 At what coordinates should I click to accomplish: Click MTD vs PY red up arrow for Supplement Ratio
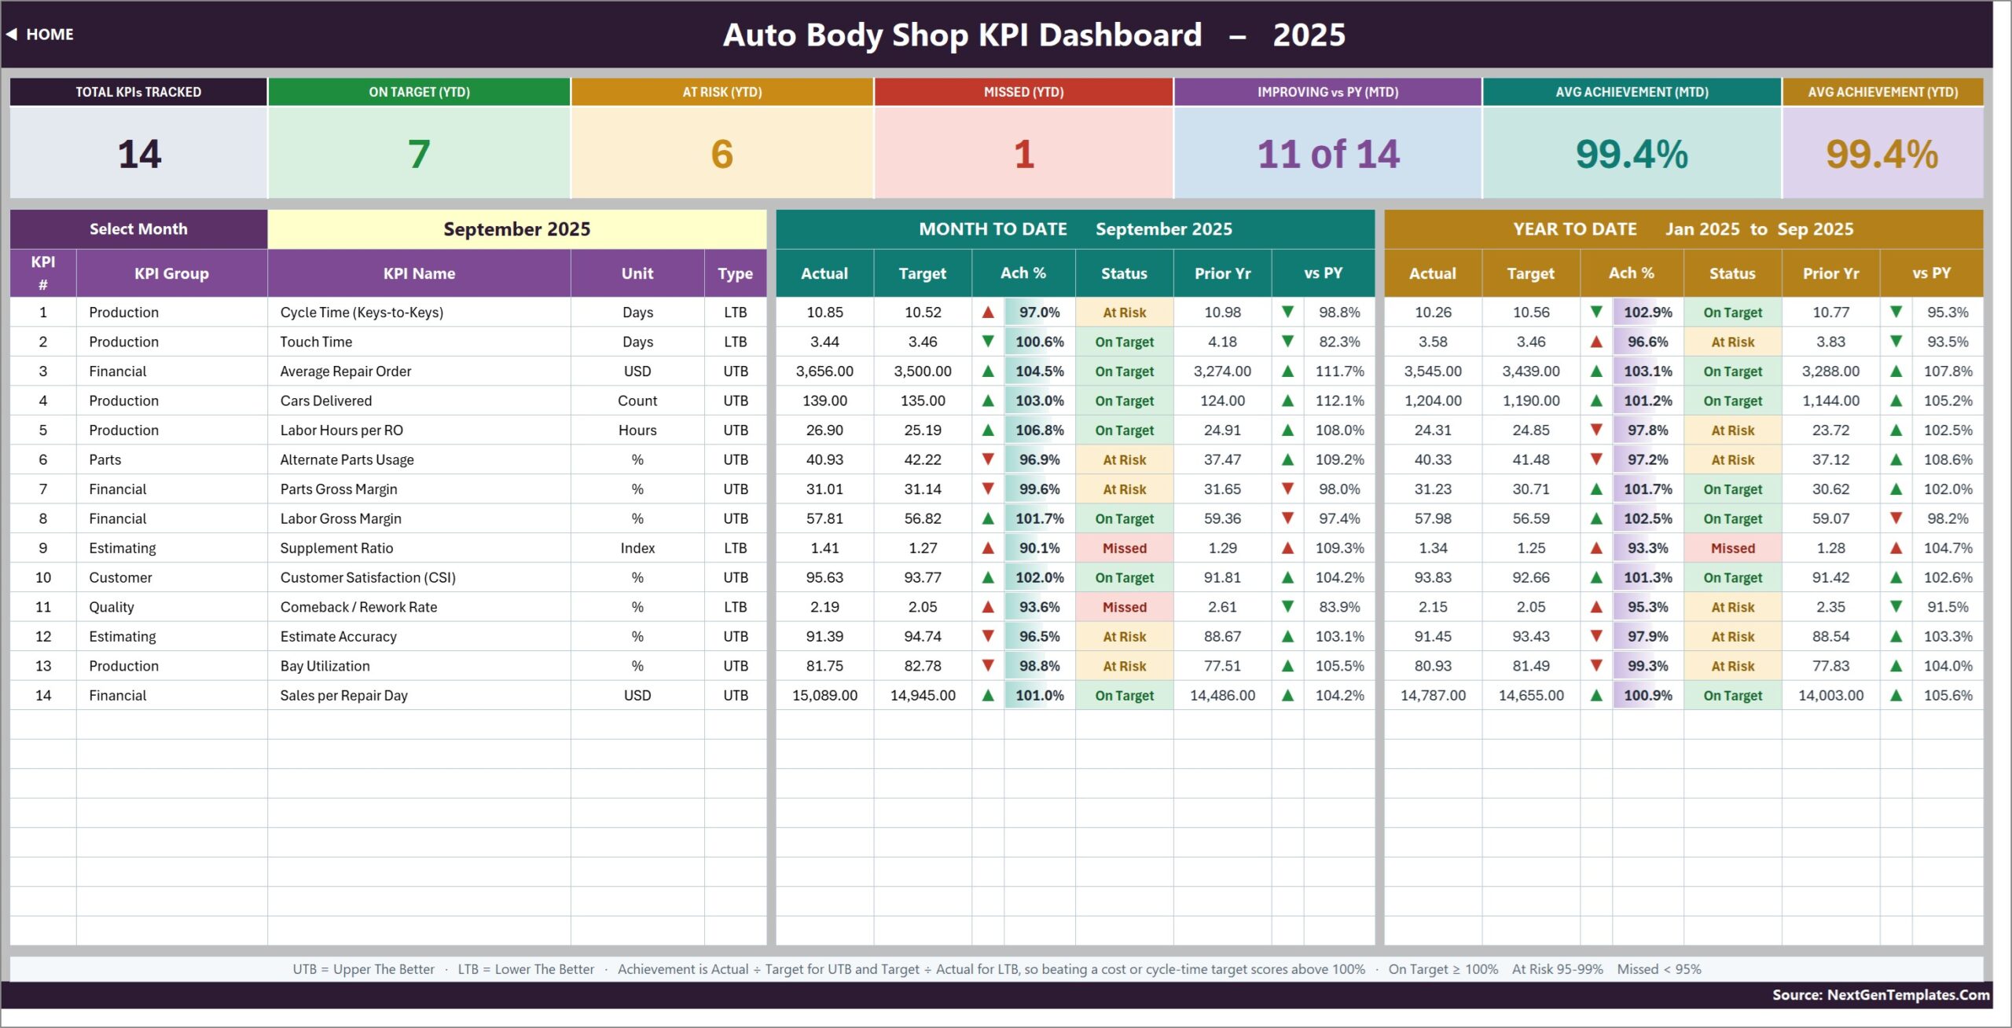tap(1287, 548)
